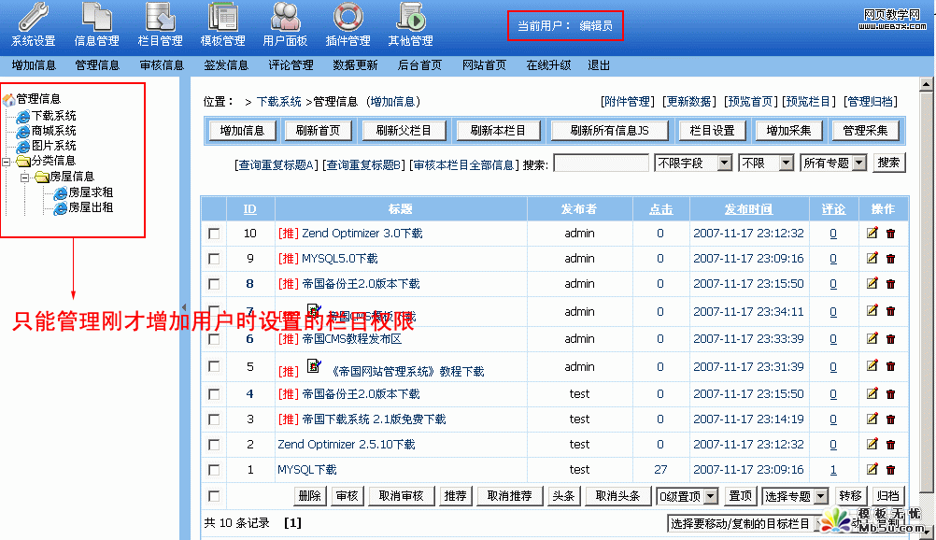Toggle select-all checkbox beside 删除 button

(x=214, y=496)
